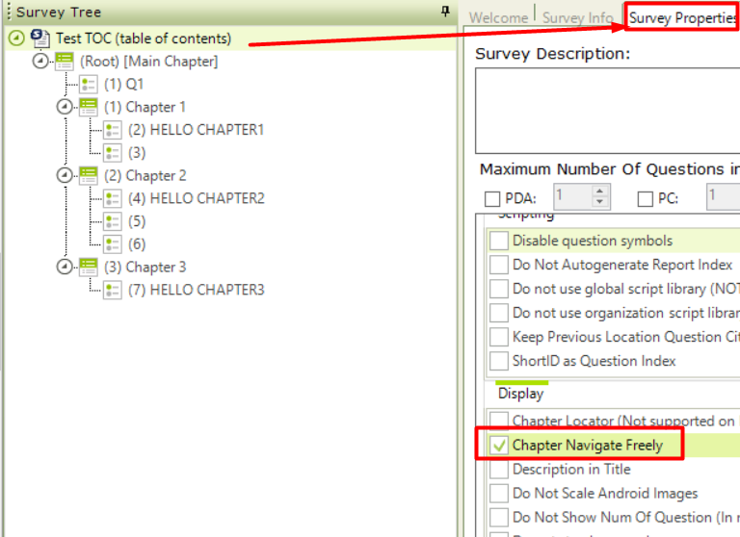Increase the PDA question count spinner
The width and height of the screenshot is (740, 537).
click(599, 191)
